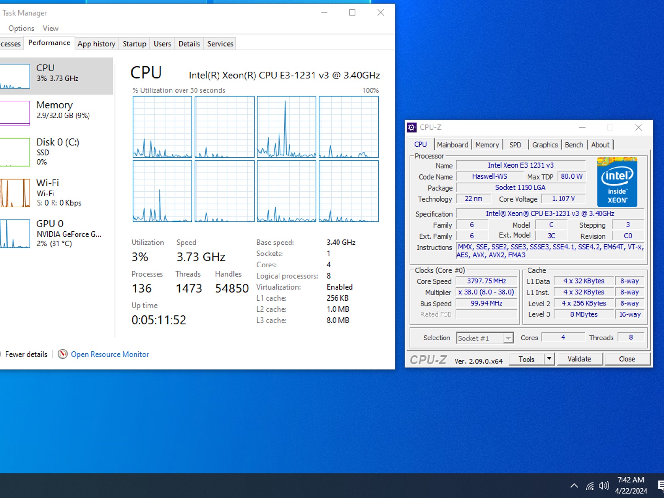Screen dimensions: 664x498
Task: Click the third top-row CPU graph with spike
Action: (x=287, y=127)
